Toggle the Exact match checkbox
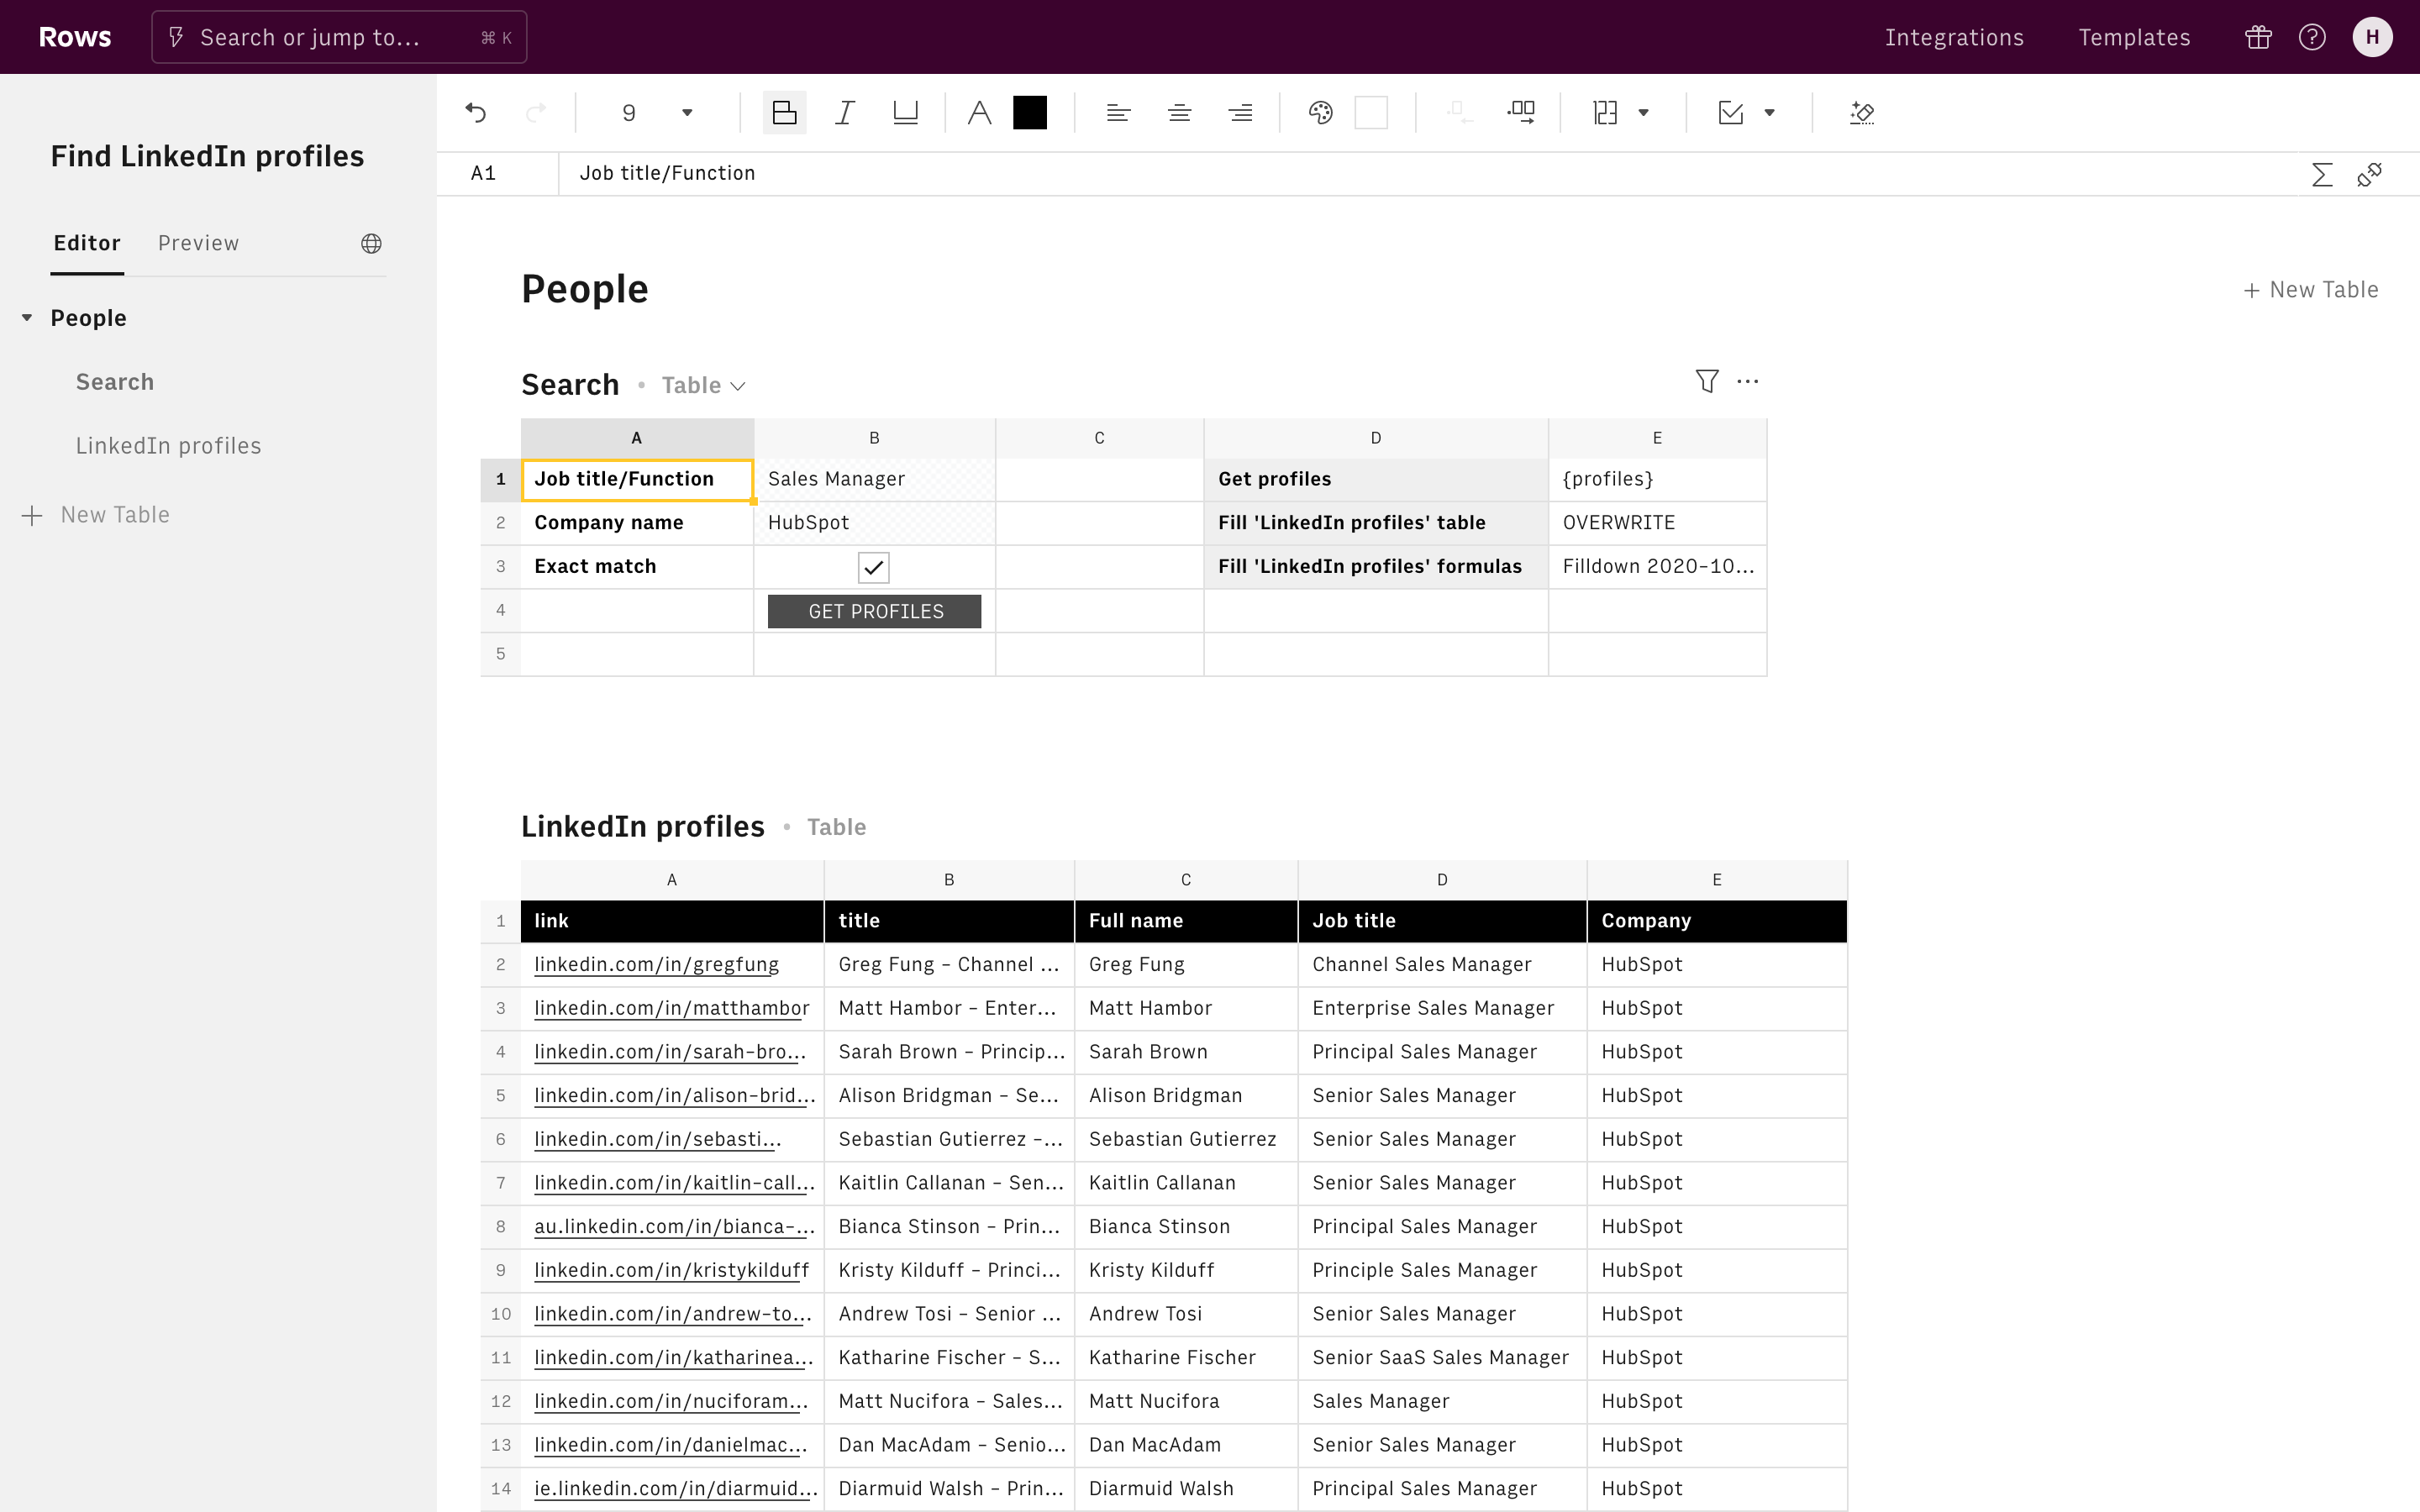The image size is (2420, 1512). 873,567
